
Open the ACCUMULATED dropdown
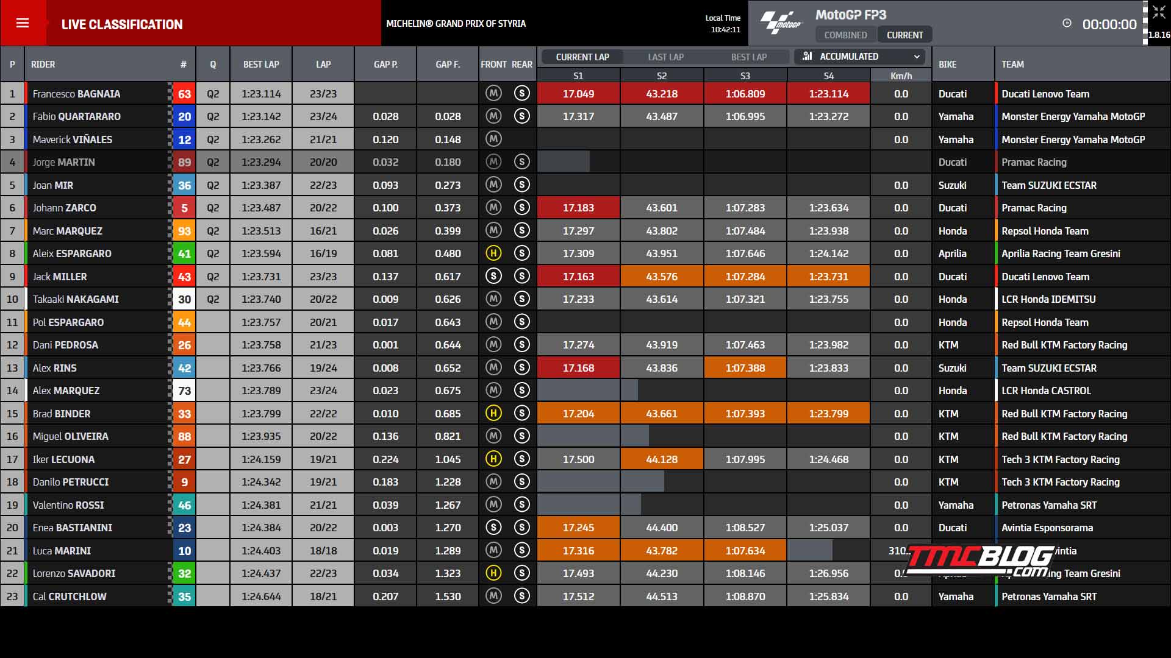(x=860, y=56)
